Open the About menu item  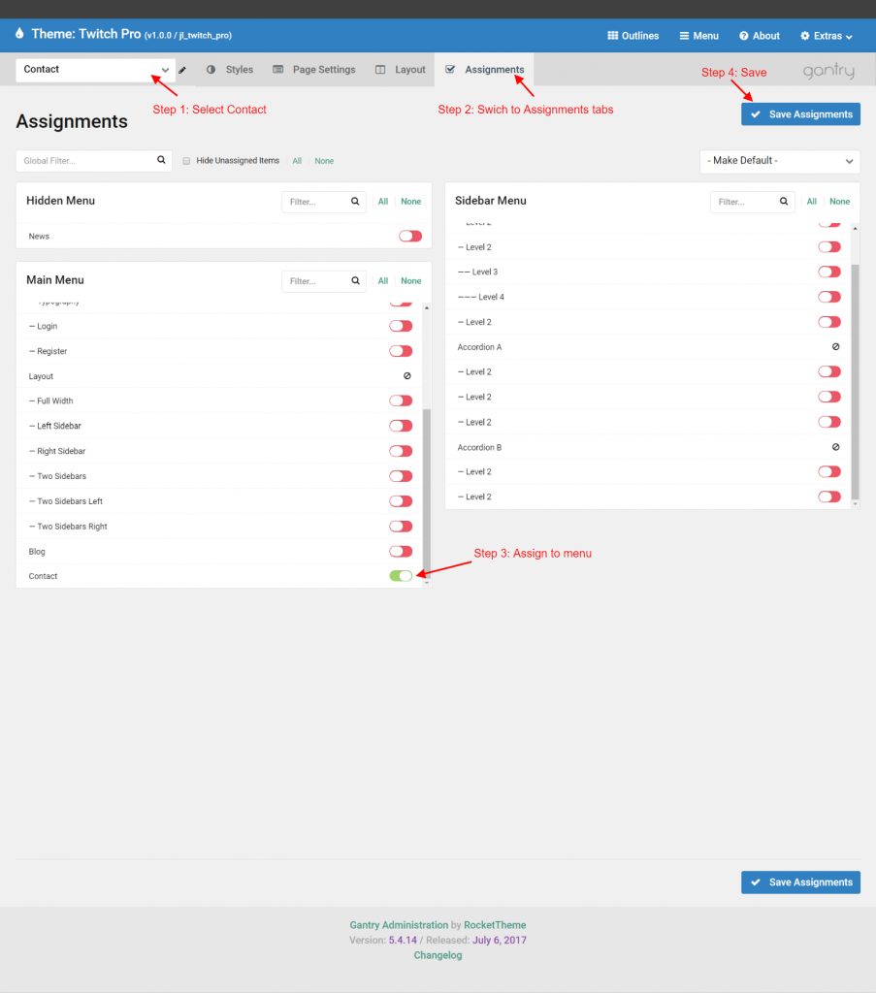[x=759, y=35]
